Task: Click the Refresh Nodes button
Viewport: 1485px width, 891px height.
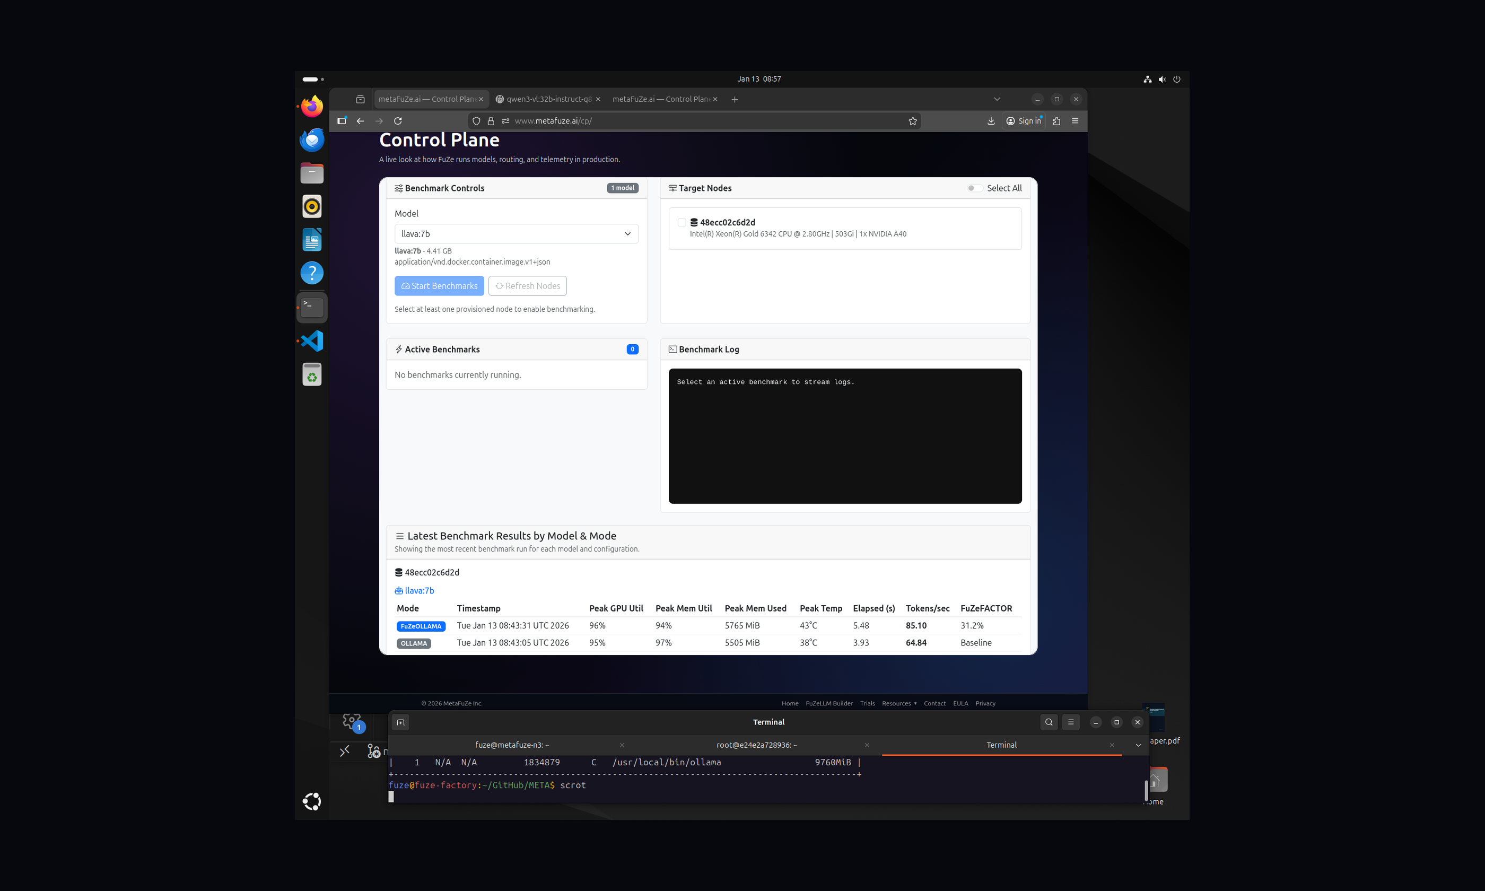Action: (x=527, y=286)
